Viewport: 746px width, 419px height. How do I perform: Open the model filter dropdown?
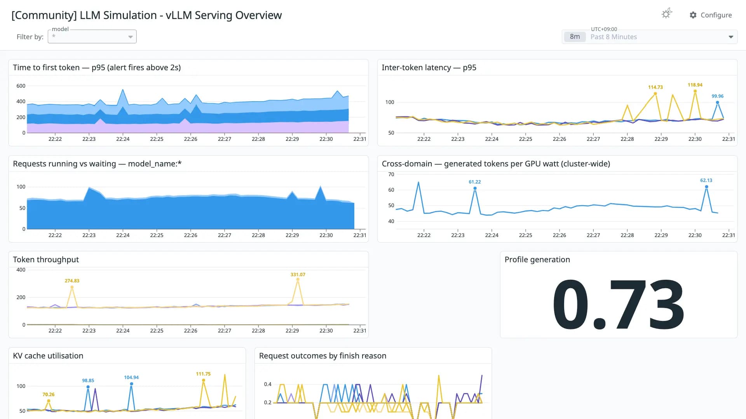tap(92, 36)
